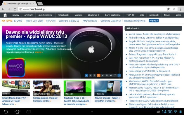Open 'Smart Media BOX TVi7' article link
The width and height of the screenshot is (184, 115).
(15, 101)
